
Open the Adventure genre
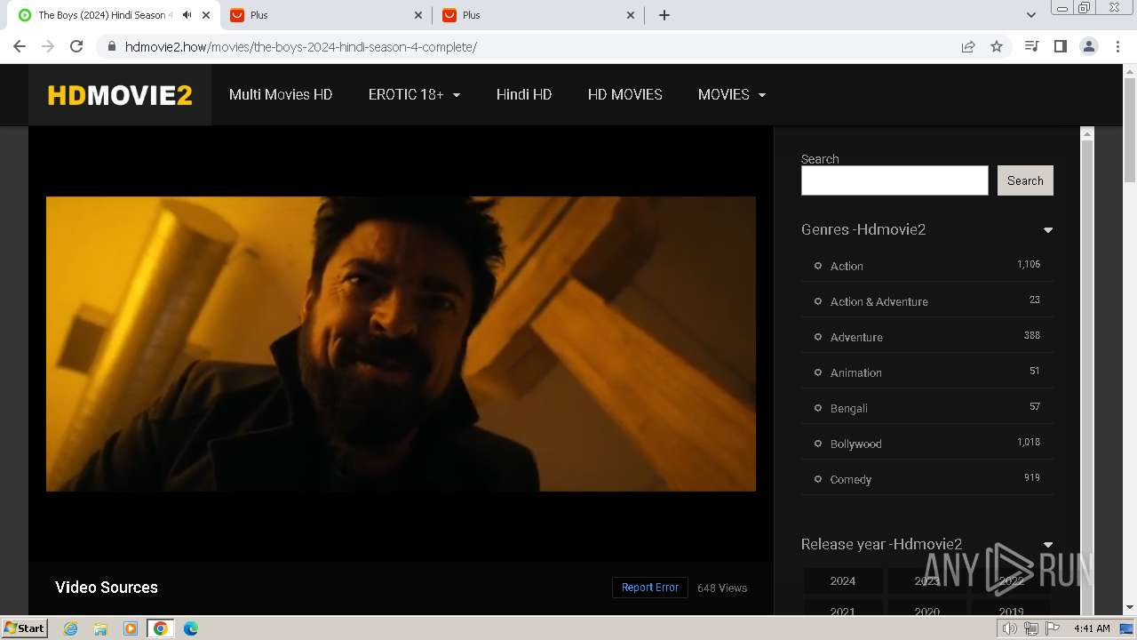click(856, 337)
